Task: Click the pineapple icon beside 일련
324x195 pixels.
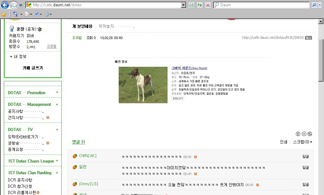Action: (x=75, y=167)
